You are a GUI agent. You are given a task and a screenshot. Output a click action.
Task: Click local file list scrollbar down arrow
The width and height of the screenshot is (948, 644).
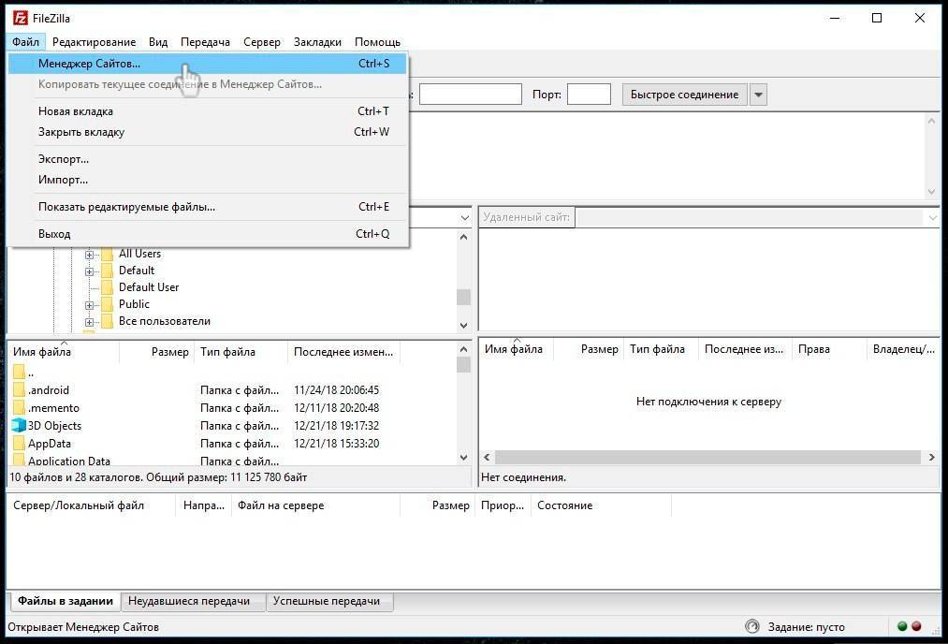(x=464, y=458)
